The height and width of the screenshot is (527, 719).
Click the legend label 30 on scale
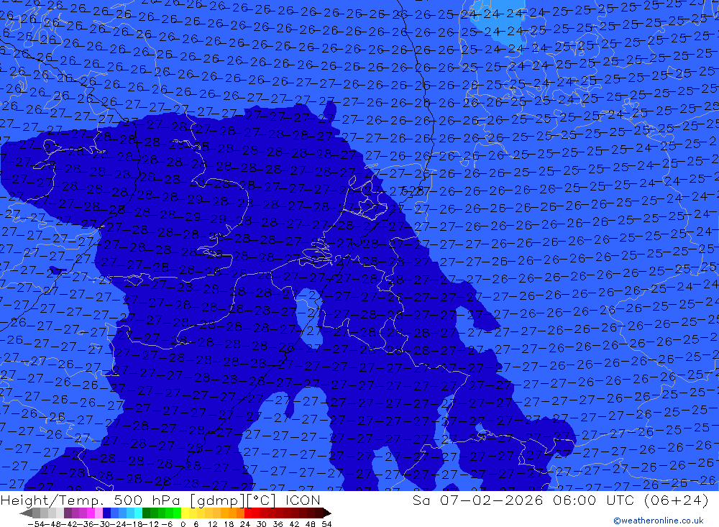pyautogui.click(x=261, y=524)
